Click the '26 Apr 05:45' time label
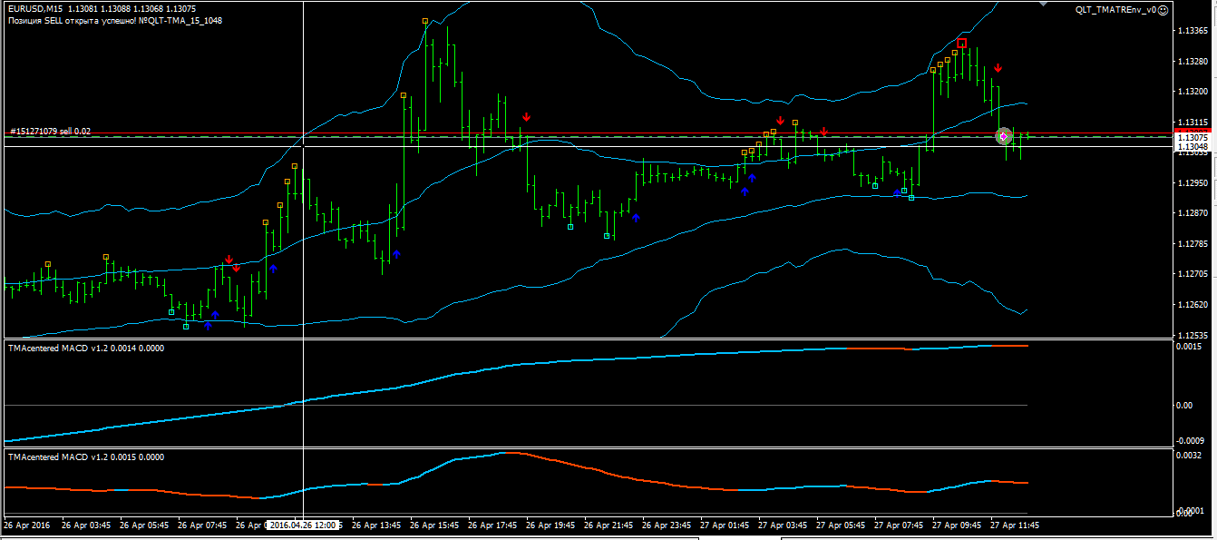 pyautogui.click(x=143, y=525)
